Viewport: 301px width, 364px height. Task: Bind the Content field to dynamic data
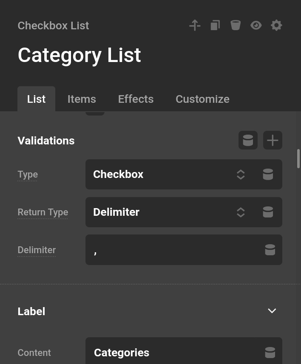point(270,352)
